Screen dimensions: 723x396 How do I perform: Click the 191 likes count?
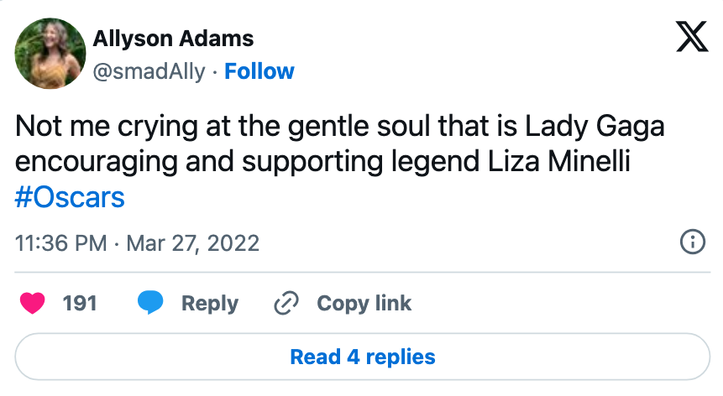pos(80,303)
